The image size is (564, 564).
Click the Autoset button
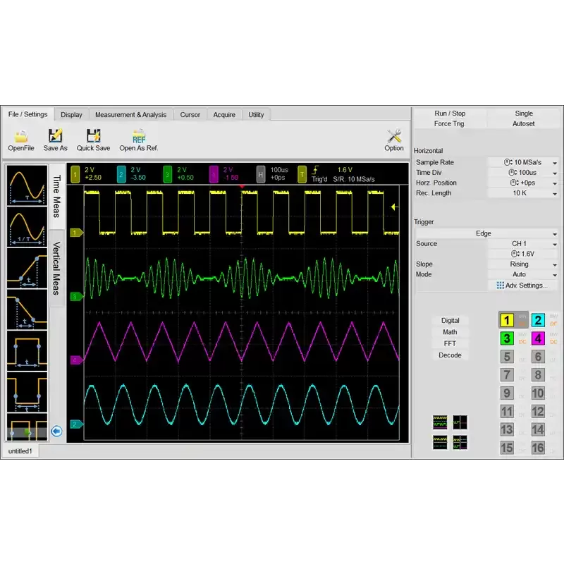pyautogui.click(x=523, y=123)
